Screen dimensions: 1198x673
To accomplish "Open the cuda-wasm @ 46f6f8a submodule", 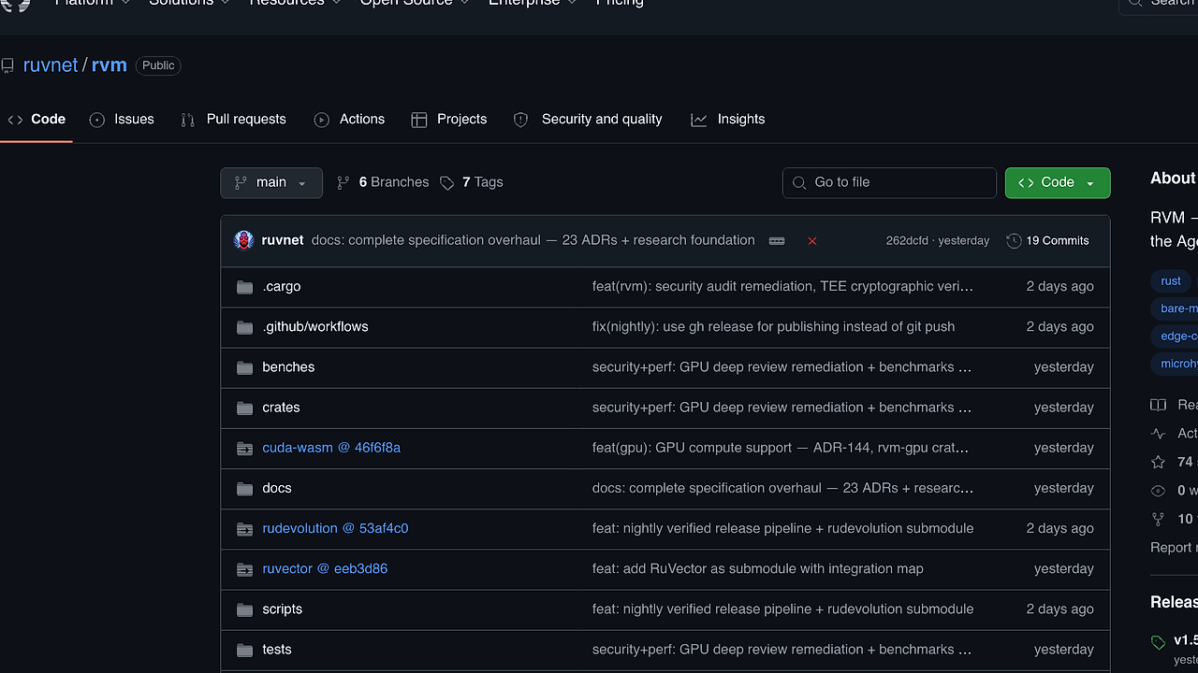I will click(331, 448).
